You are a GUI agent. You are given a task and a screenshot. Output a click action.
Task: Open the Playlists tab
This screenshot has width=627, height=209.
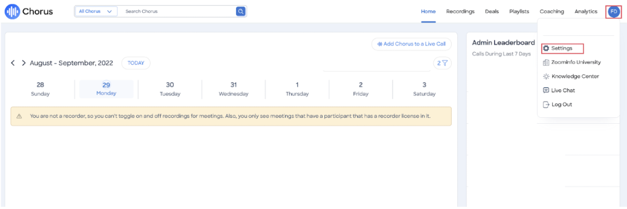[519, 12]
